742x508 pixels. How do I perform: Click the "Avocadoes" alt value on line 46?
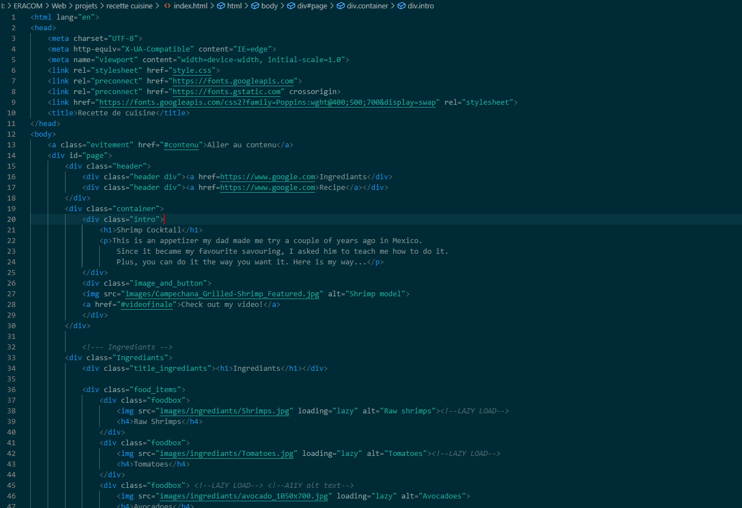[x=442, y=496]
